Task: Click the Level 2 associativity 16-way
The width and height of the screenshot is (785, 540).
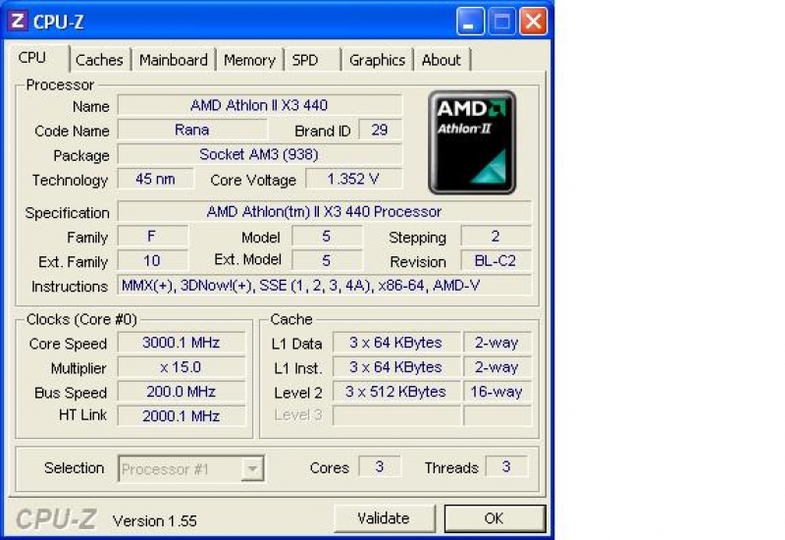Action: [497, 391]
